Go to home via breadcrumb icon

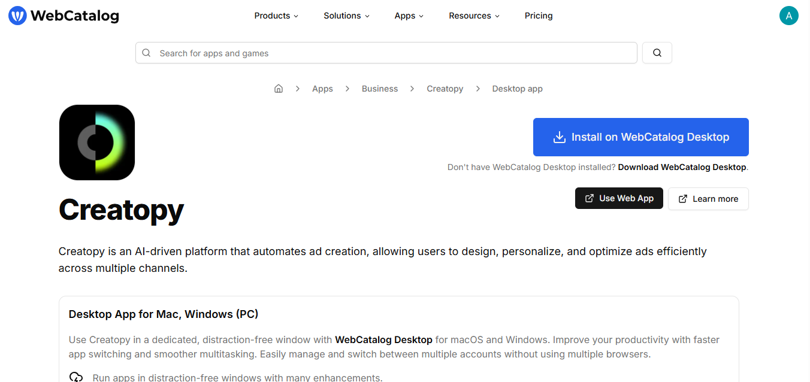pos(279,89)
